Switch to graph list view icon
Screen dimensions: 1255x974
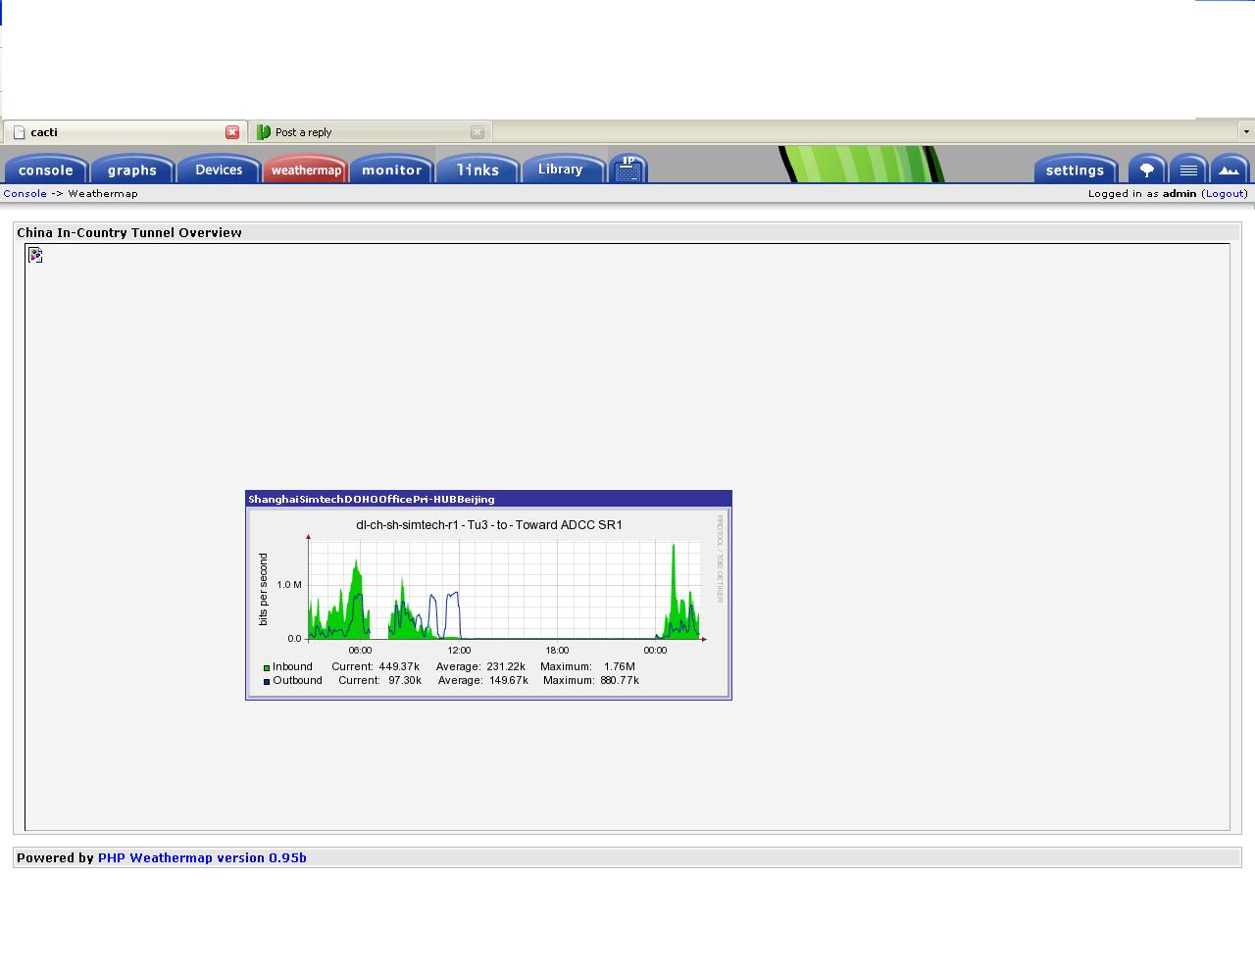[1188, 170]
